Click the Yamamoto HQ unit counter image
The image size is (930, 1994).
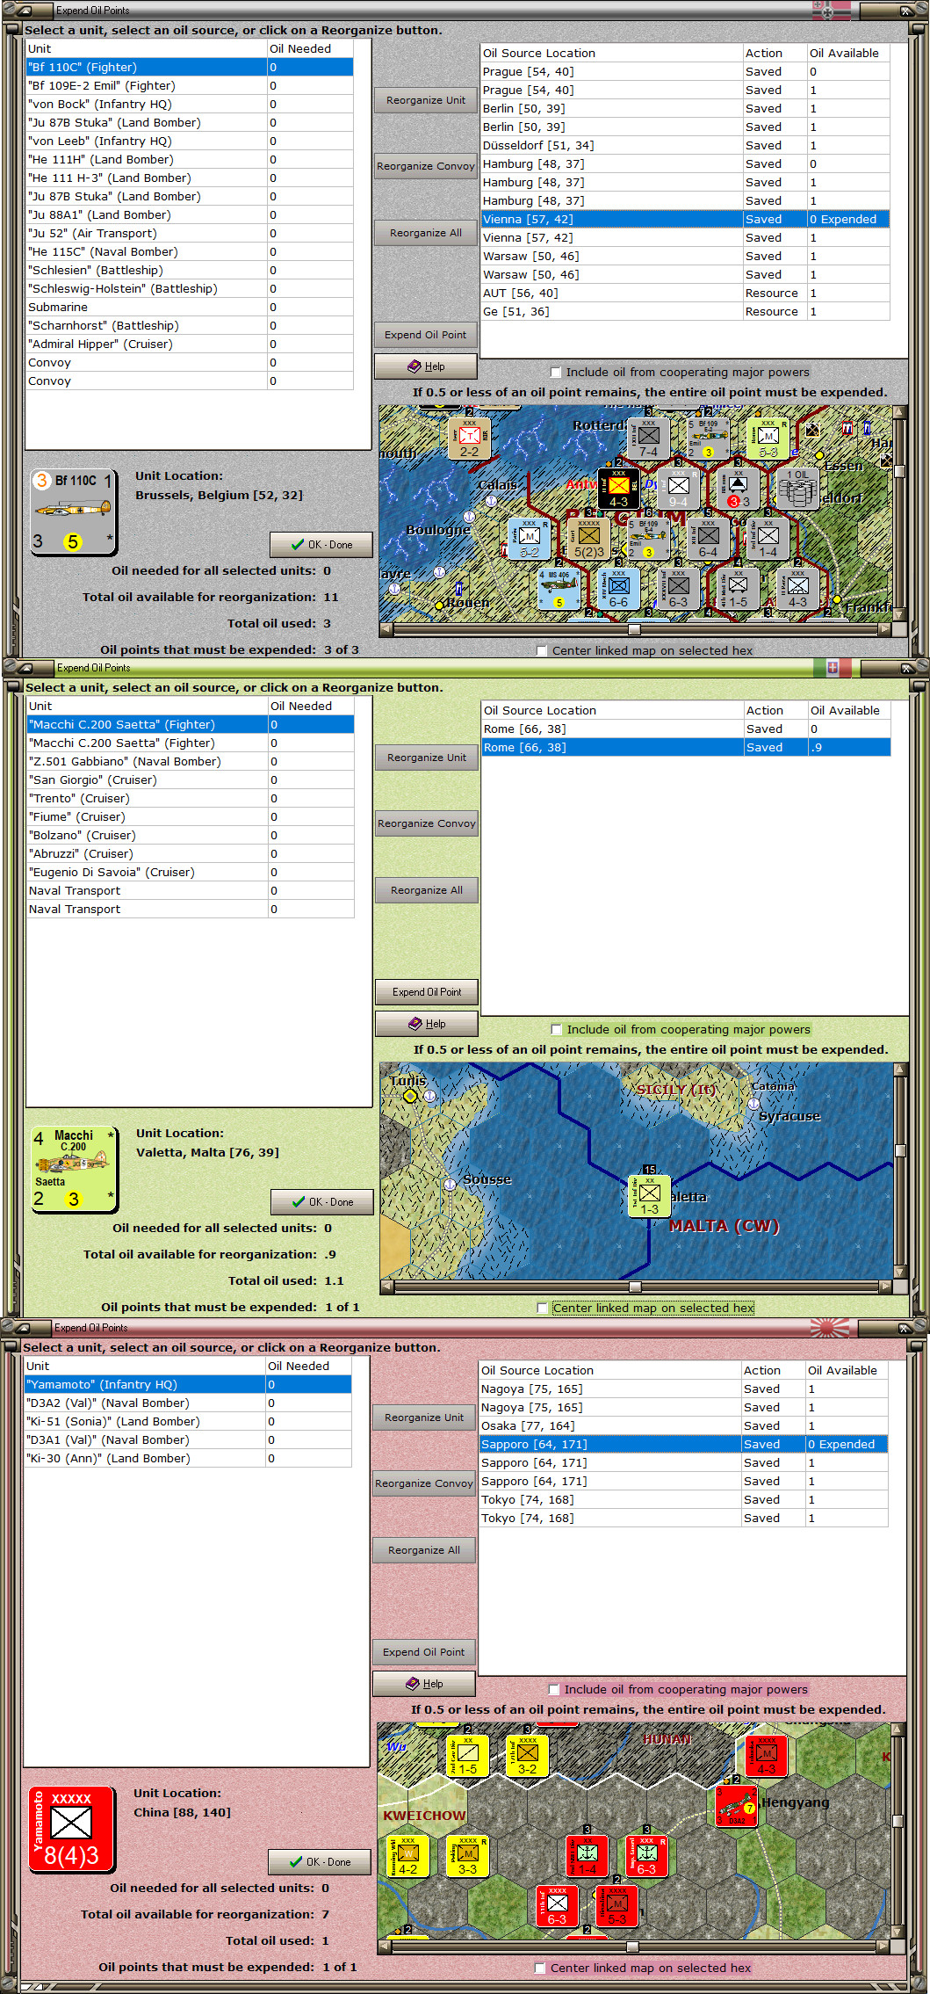[72, 1829]
